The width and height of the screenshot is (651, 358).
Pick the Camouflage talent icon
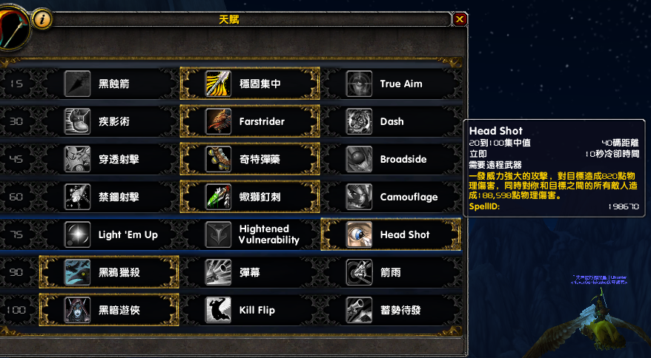(359, 197)
